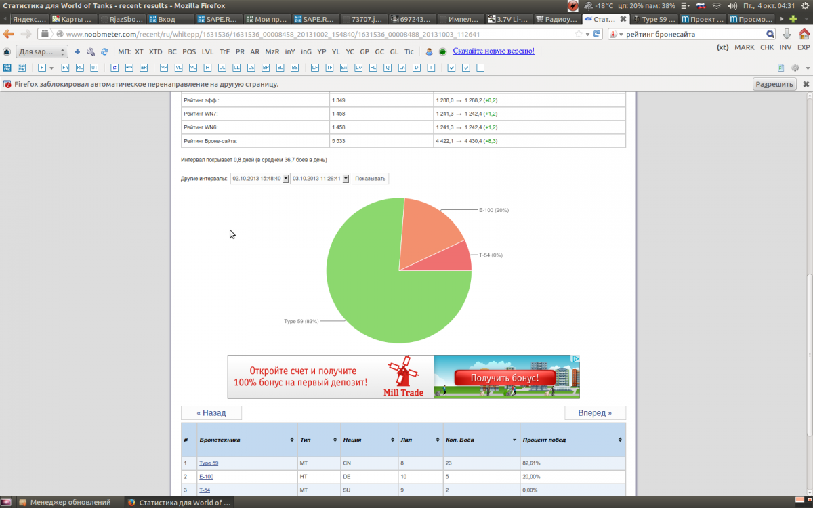Image resolution: width=813 pixels, height=508 pixels.
Task: Click the browser back arrow button
Action: point(9,34)
